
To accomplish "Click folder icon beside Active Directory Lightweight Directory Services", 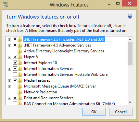I will [x=20, y=51].
